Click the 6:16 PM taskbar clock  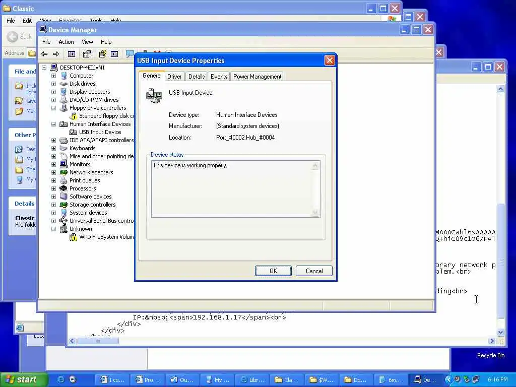(497, 379)
